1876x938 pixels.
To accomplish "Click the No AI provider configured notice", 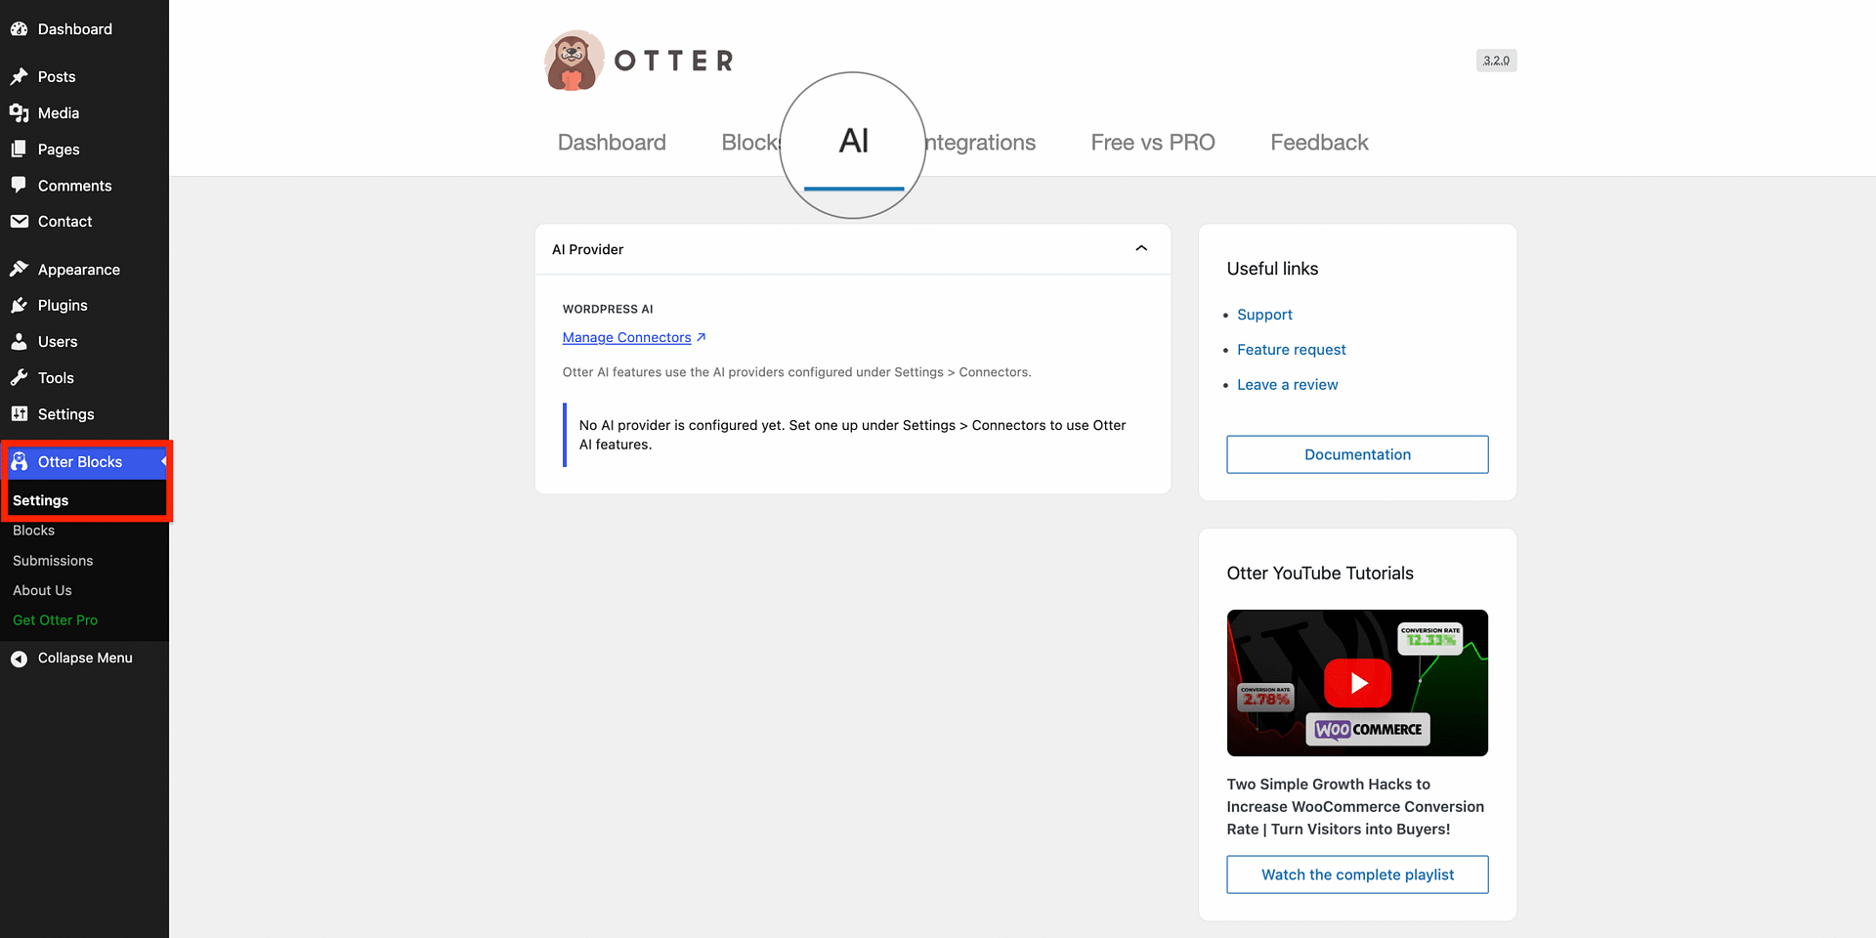I will click(x=853, y=435).
